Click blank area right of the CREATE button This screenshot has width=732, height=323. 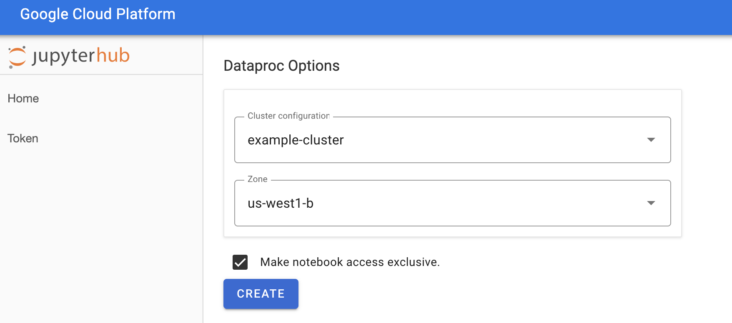point(459,294)
